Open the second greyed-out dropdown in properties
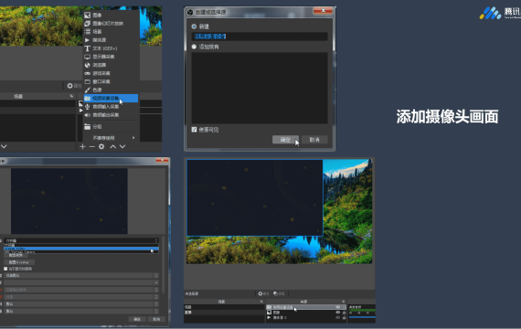The image size is (521, 329). click(81, 297)
